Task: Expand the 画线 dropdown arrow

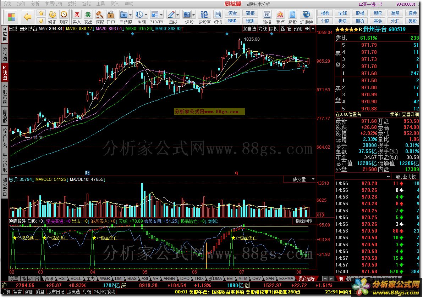Action: pos(177,15)
